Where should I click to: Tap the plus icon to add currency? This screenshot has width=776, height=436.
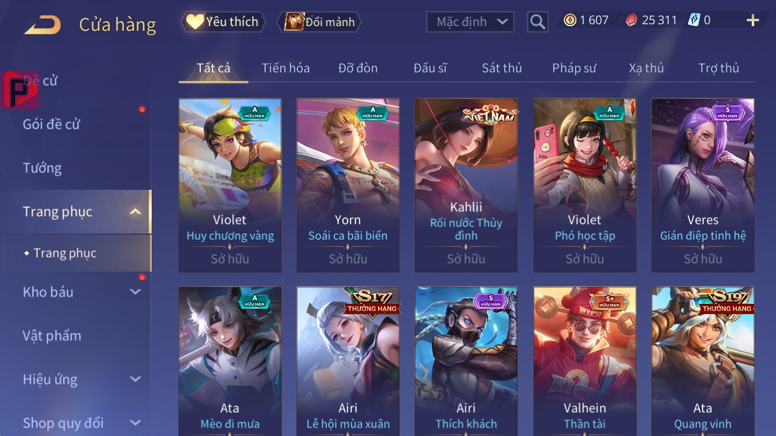tap(753, 21)
